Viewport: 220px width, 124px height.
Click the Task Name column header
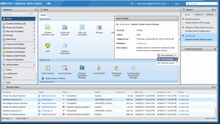tap(19, 92)
